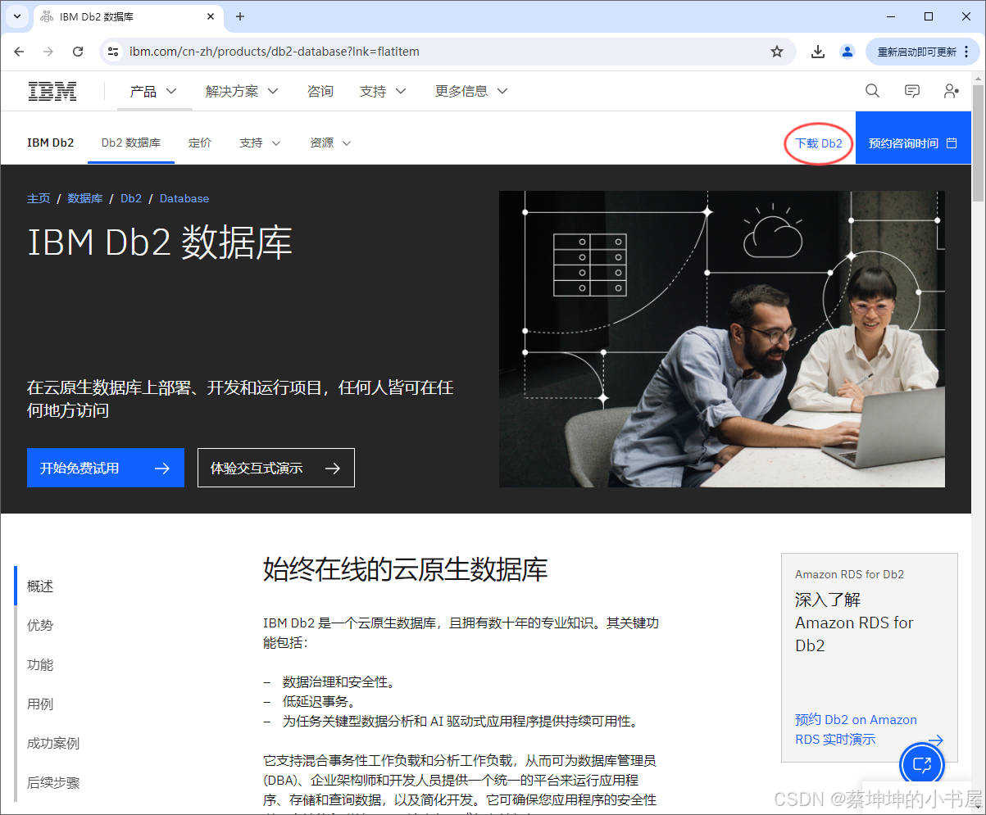Open the site search icon
This screenshot has height=815, width=986.
click(x=871, y=91)
